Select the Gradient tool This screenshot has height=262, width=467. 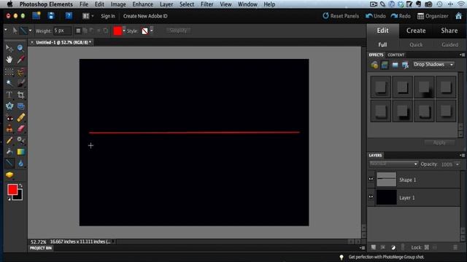tap(20, 152)
